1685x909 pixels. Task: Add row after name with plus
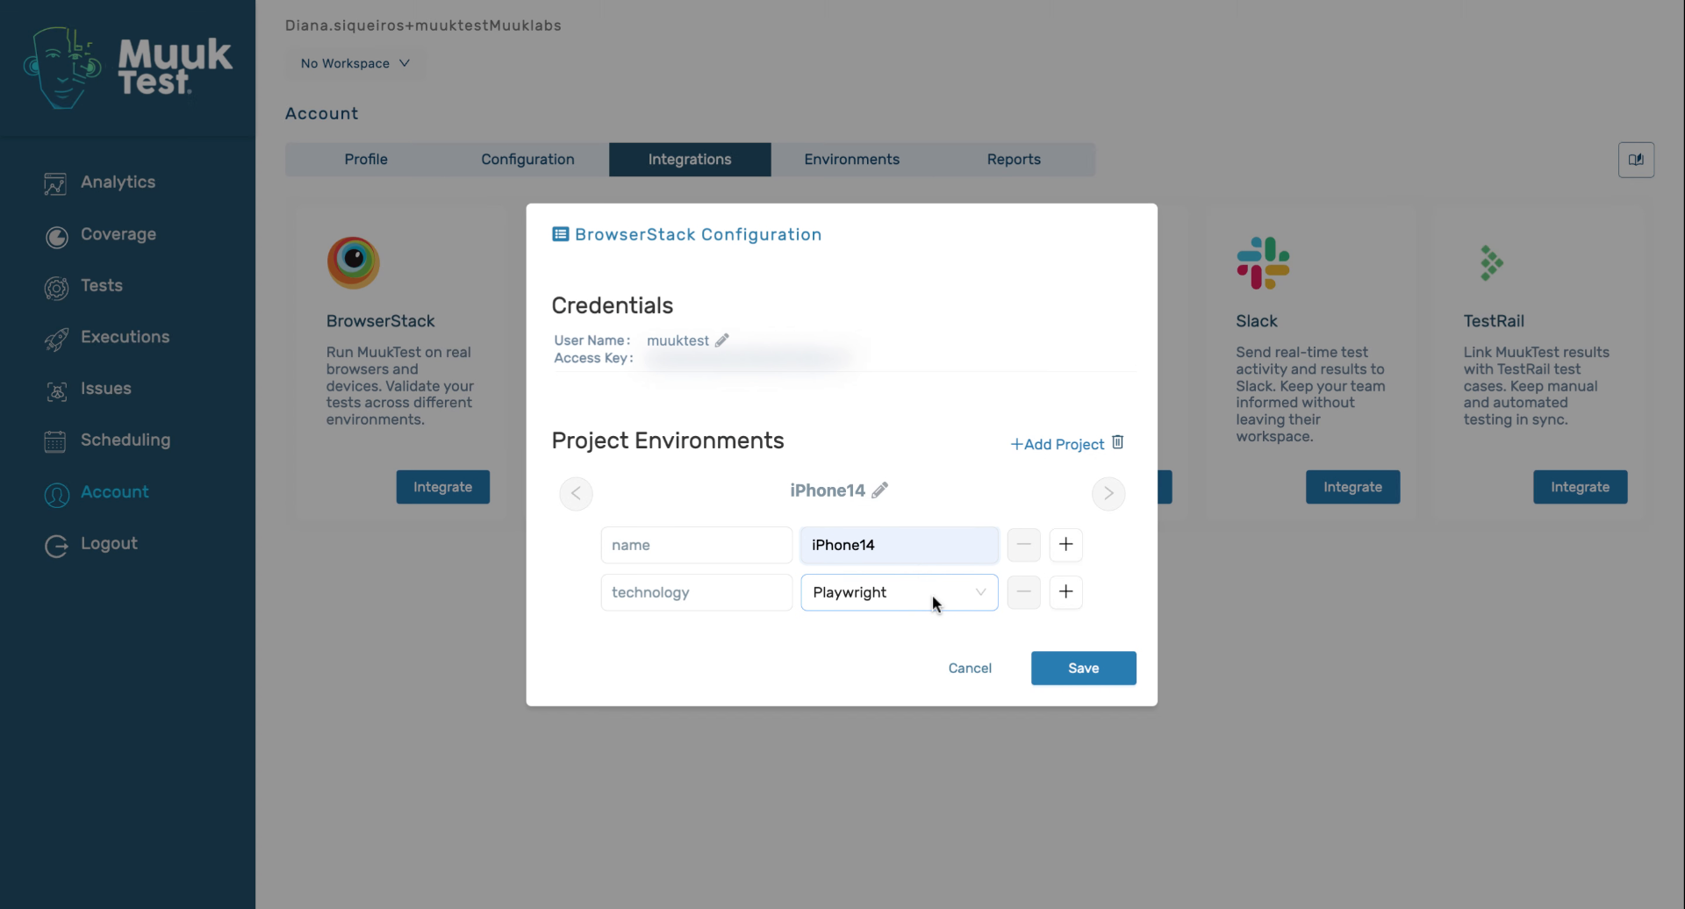[1065, 545]
